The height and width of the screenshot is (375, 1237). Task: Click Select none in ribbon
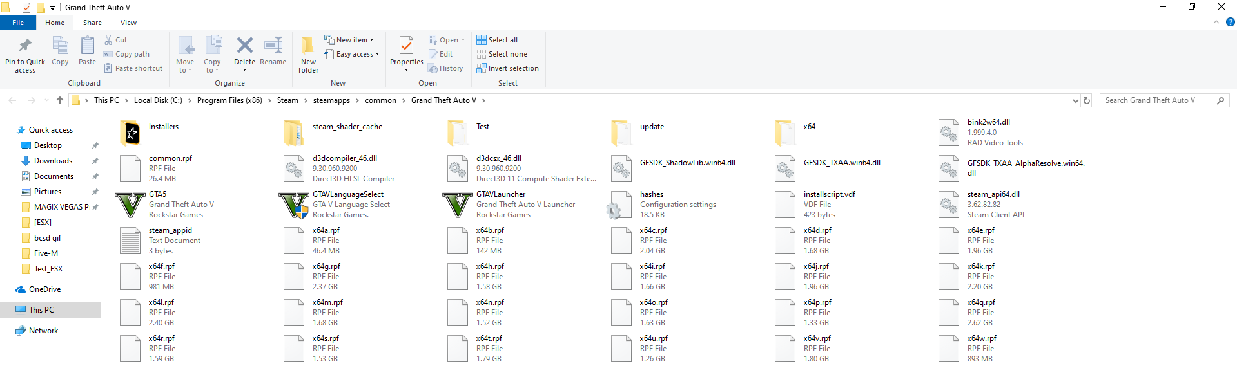coord(502,54)
